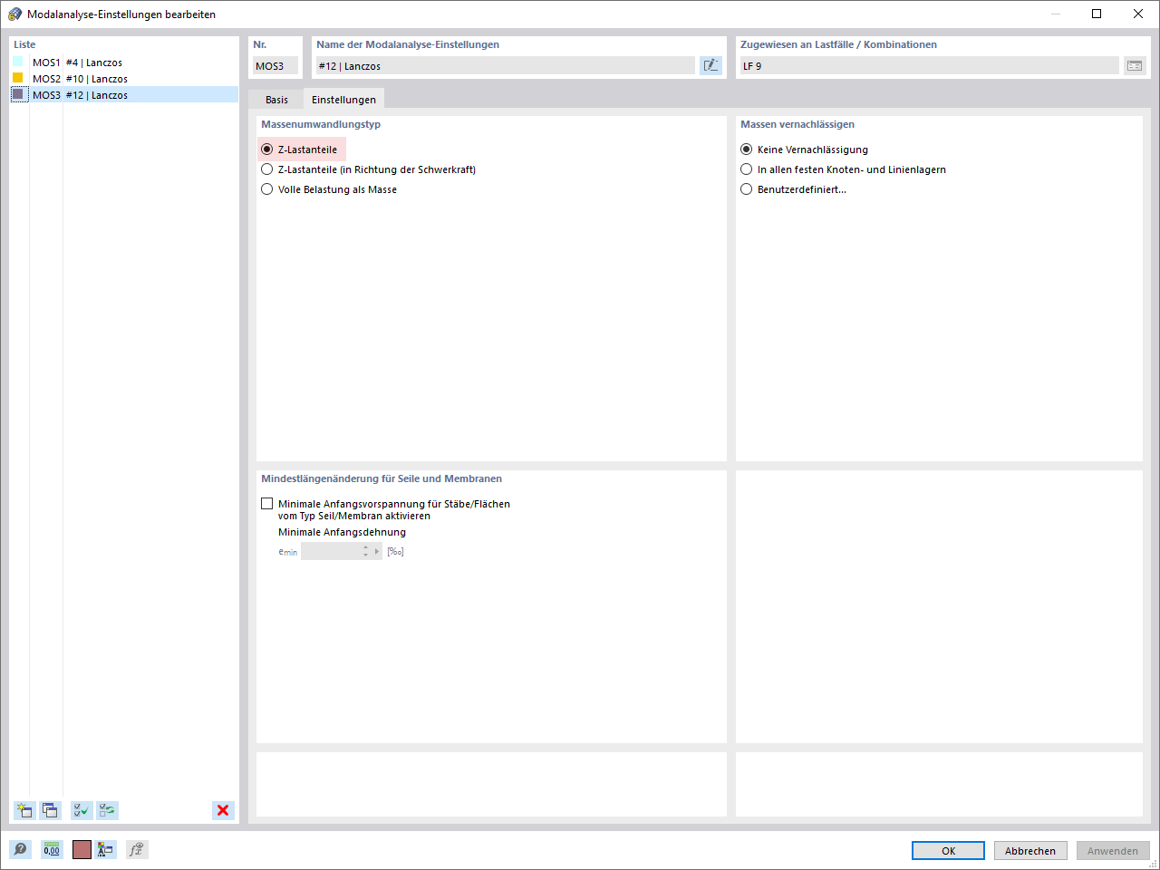Select MOS2 #10 | Lanczos in list
This screenshot has width=1160, height=870.
pos(124,79)
